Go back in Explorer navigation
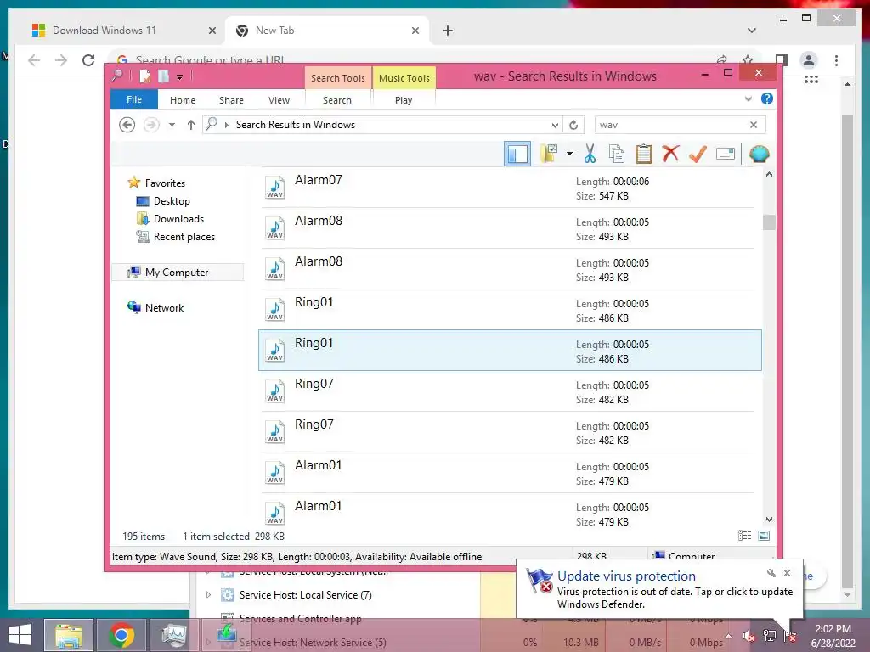Viewport: 870px width, 652px height. click(127, 125)
